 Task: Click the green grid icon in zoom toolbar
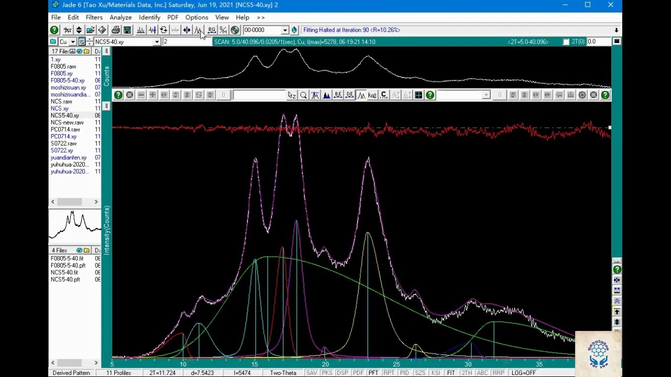418,95
